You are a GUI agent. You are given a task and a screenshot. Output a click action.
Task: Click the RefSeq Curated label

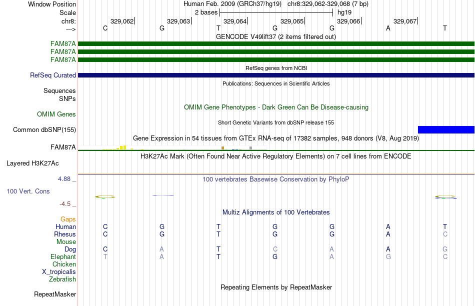click(52, 75)
